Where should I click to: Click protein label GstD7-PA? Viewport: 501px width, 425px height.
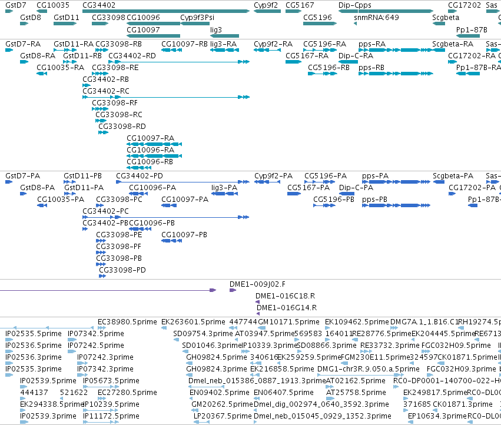pos(23,176)
